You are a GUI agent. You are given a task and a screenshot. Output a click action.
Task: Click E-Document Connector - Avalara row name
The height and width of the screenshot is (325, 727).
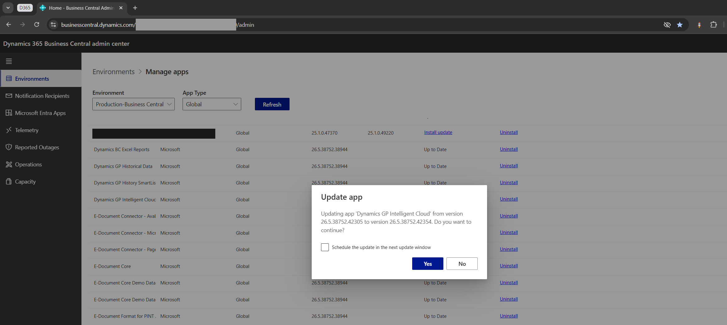coord(125,216)
